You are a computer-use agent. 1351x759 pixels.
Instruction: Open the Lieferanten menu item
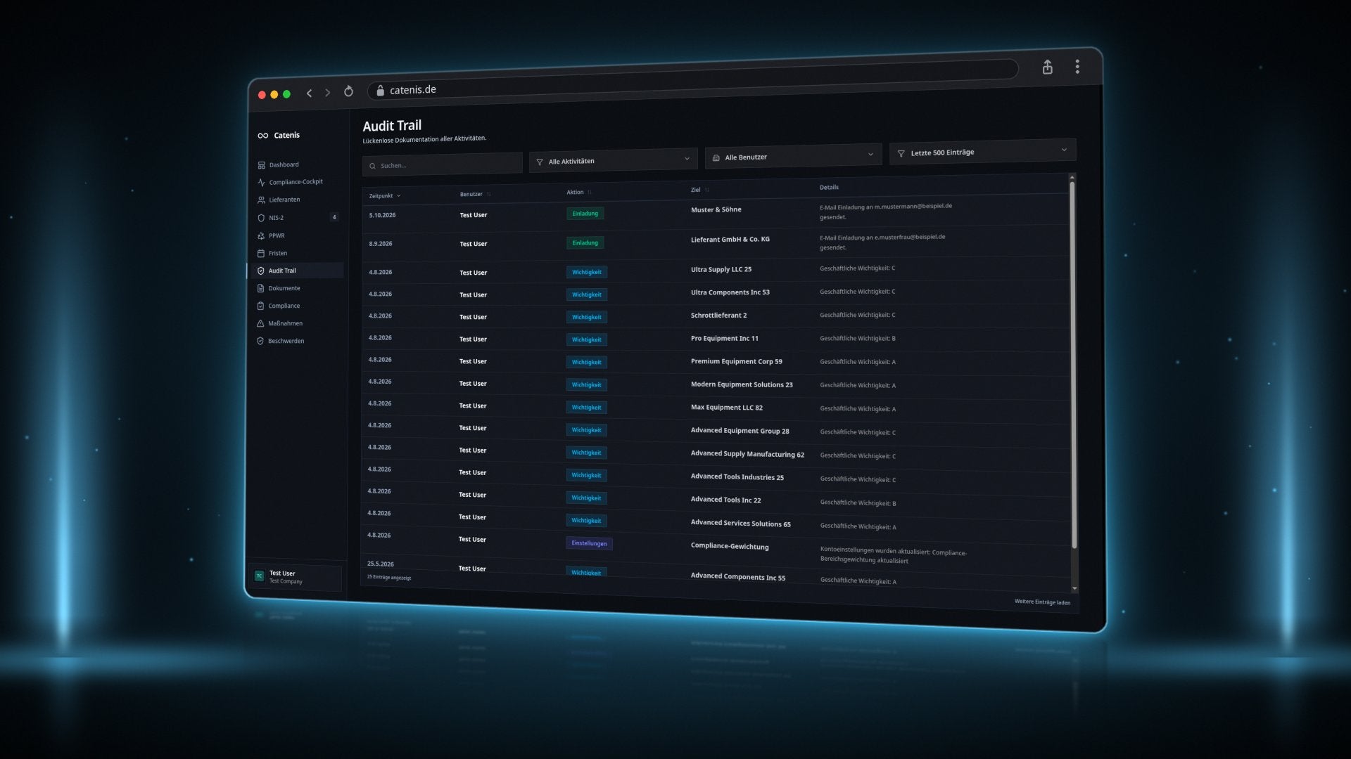pos(296,200)
